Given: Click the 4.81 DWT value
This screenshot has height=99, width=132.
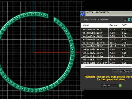Looking at the screenshot, I should click(x=124, y=56).
